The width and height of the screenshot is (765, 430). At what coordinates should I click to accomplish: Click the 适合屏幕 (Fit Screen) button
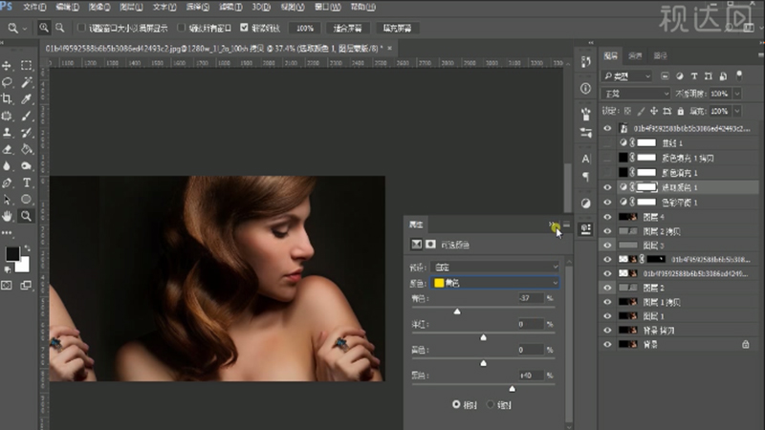pos(348,29)
